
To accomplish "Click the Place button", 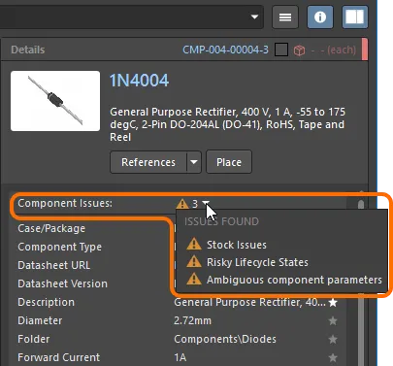I will tap(229, 162).
